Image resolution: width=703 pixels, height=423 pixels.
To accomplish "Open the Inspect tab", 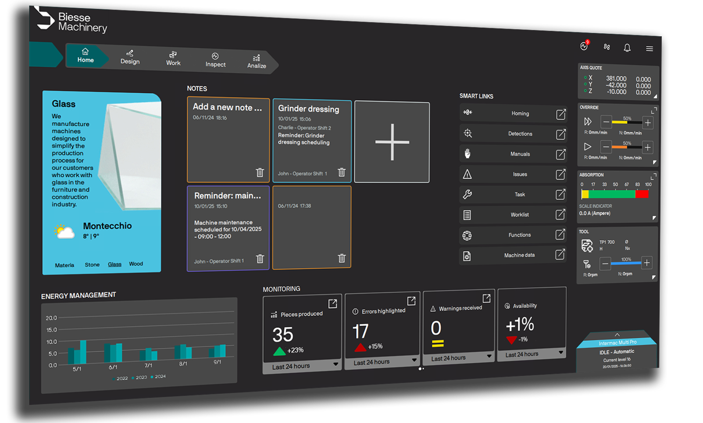I will (215, 61).
